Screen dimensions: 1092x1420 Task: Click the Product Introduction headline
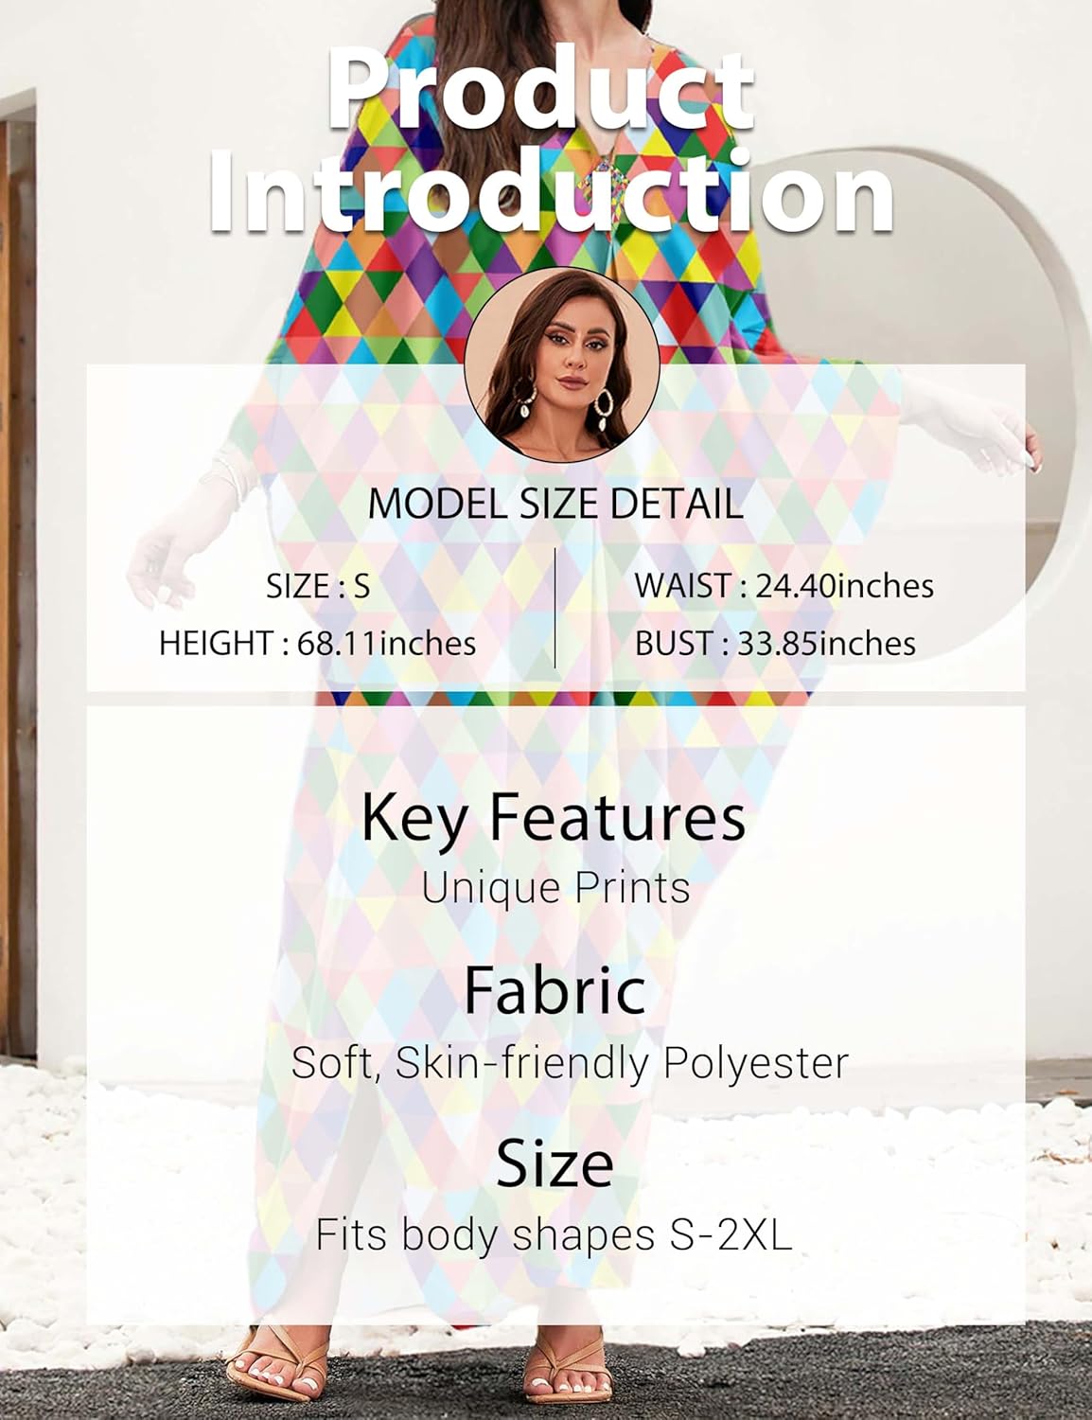(x=553, y=139)
